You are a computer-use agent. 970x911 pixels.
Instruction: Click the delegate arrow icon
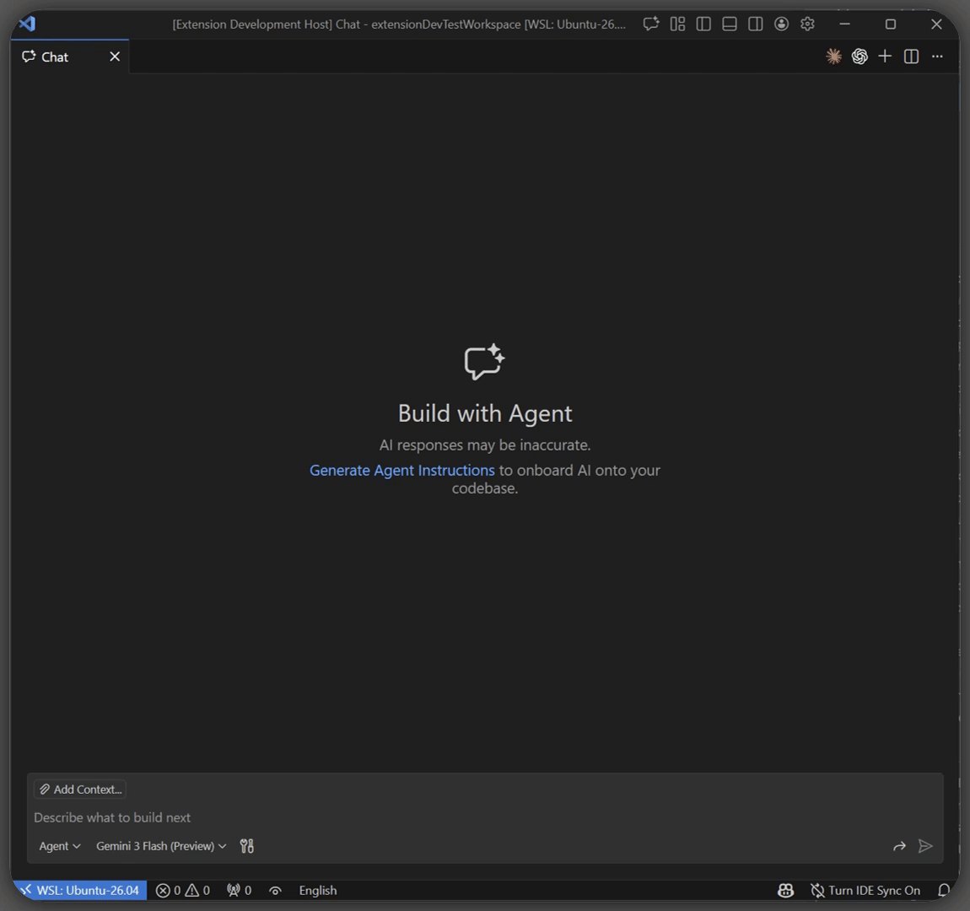pos(899,846)
